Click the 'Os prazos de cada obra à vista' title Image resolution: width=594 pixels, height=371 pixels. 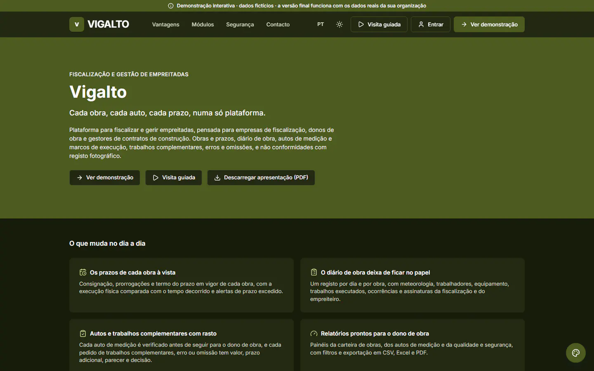(133, 272)
